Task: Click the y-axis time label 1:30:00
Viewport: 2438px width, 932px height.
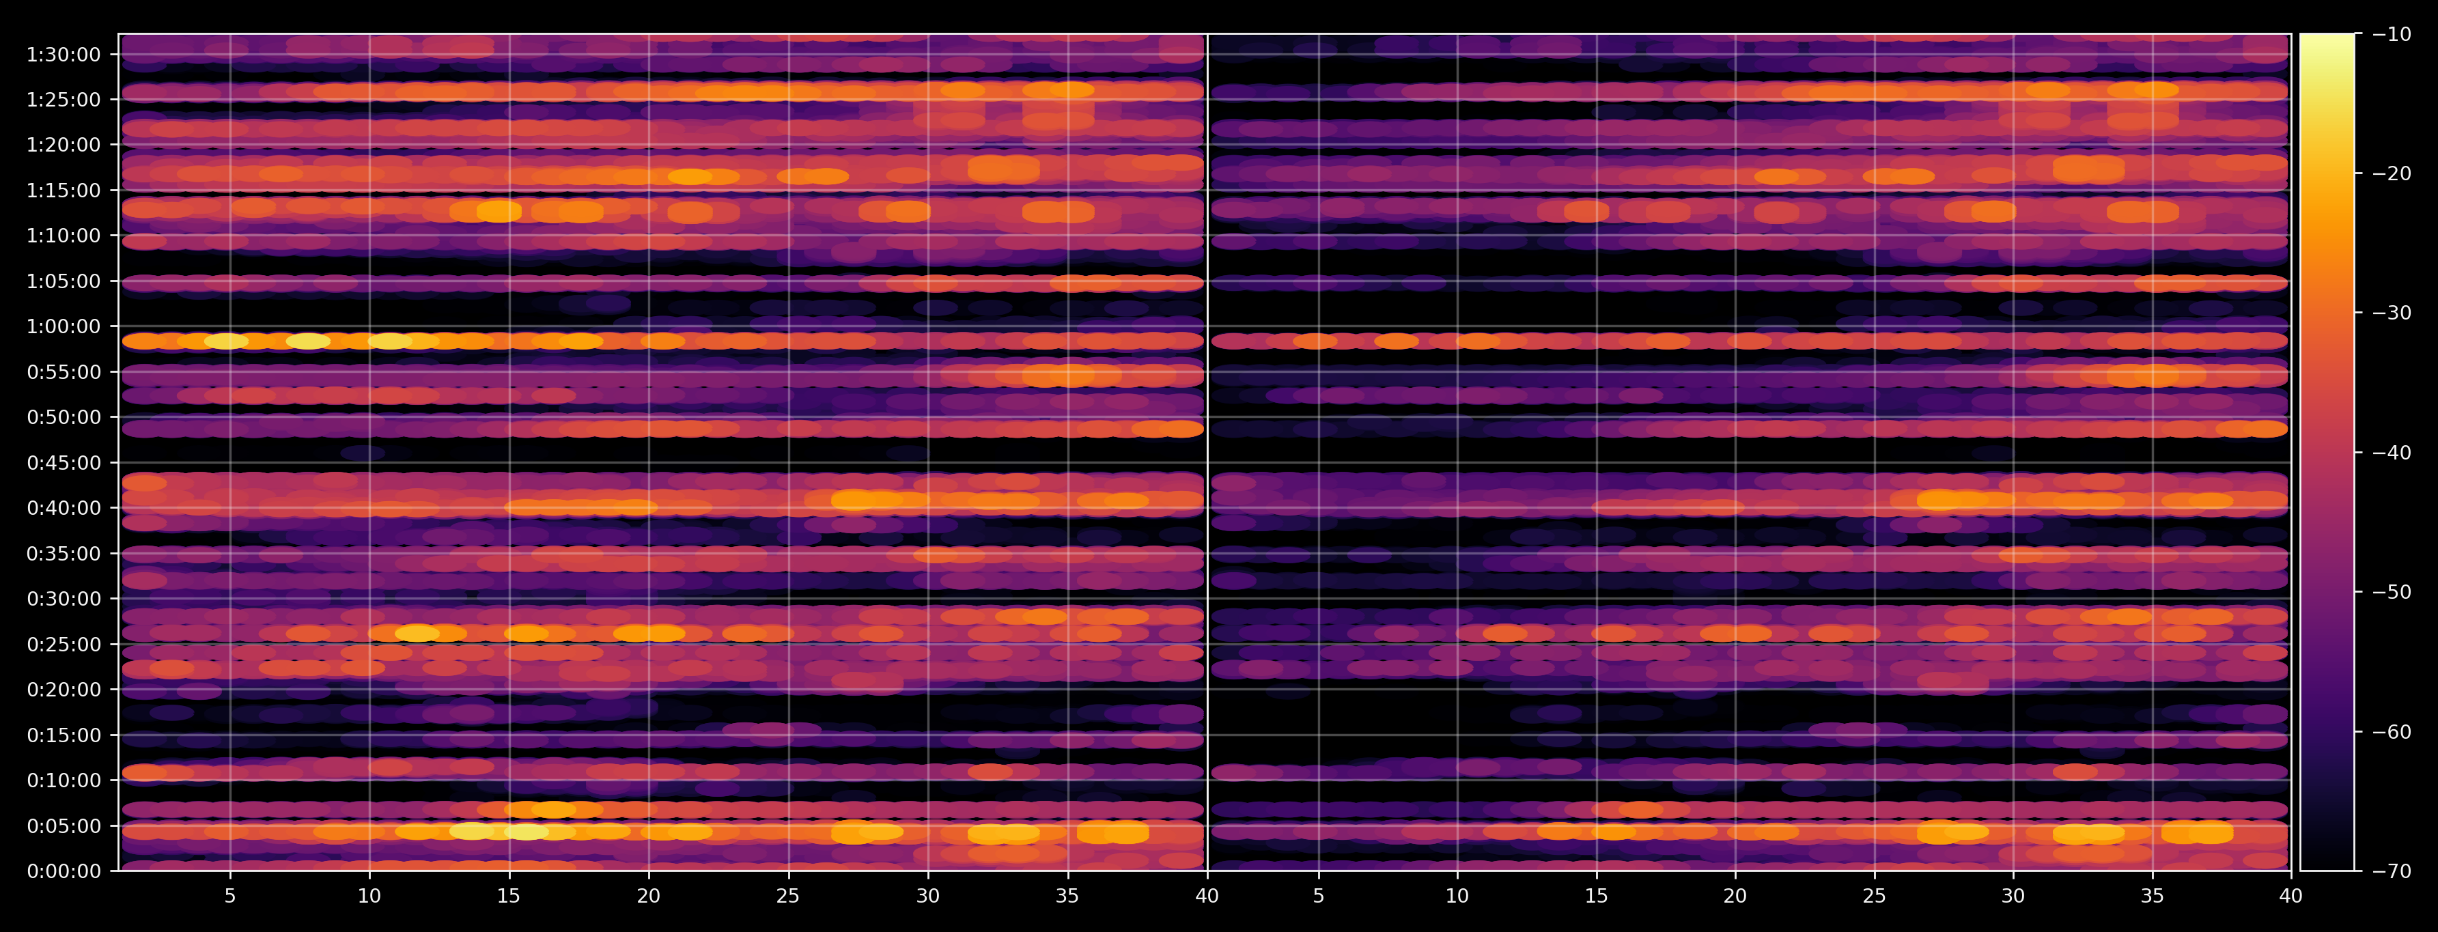Action: 64,55
